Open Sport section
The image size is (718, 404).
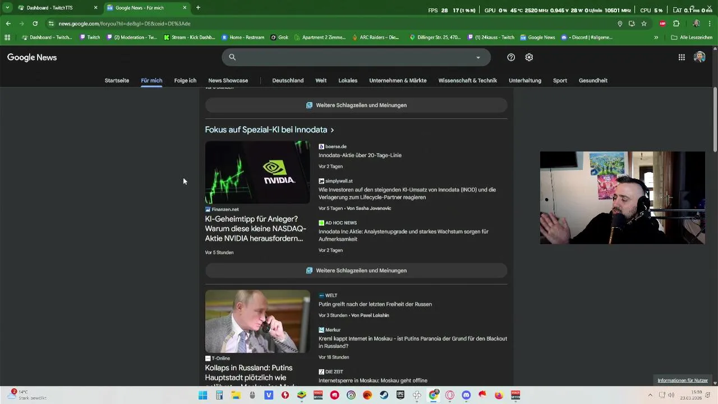point(560,80)
